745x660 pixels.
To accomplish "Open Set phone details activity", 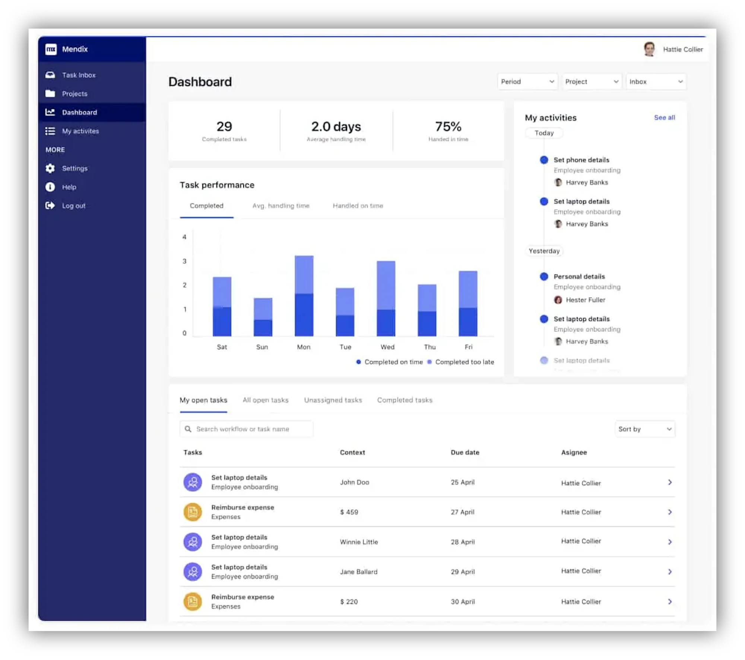I will point(581,160).
